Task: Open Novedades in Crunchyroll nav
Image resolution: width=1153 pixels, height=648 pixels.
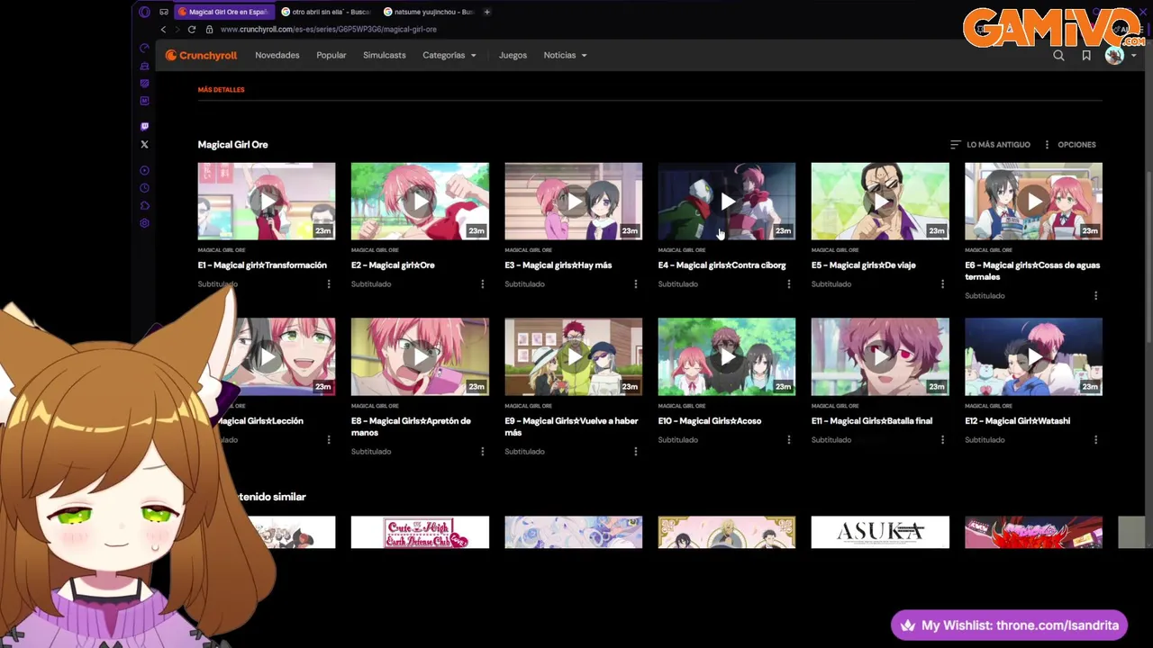Action: 277,56
